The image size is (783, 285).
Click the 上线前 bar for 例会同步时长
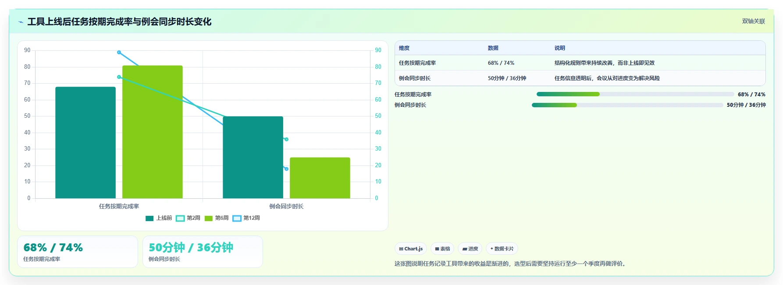point(253,157)
